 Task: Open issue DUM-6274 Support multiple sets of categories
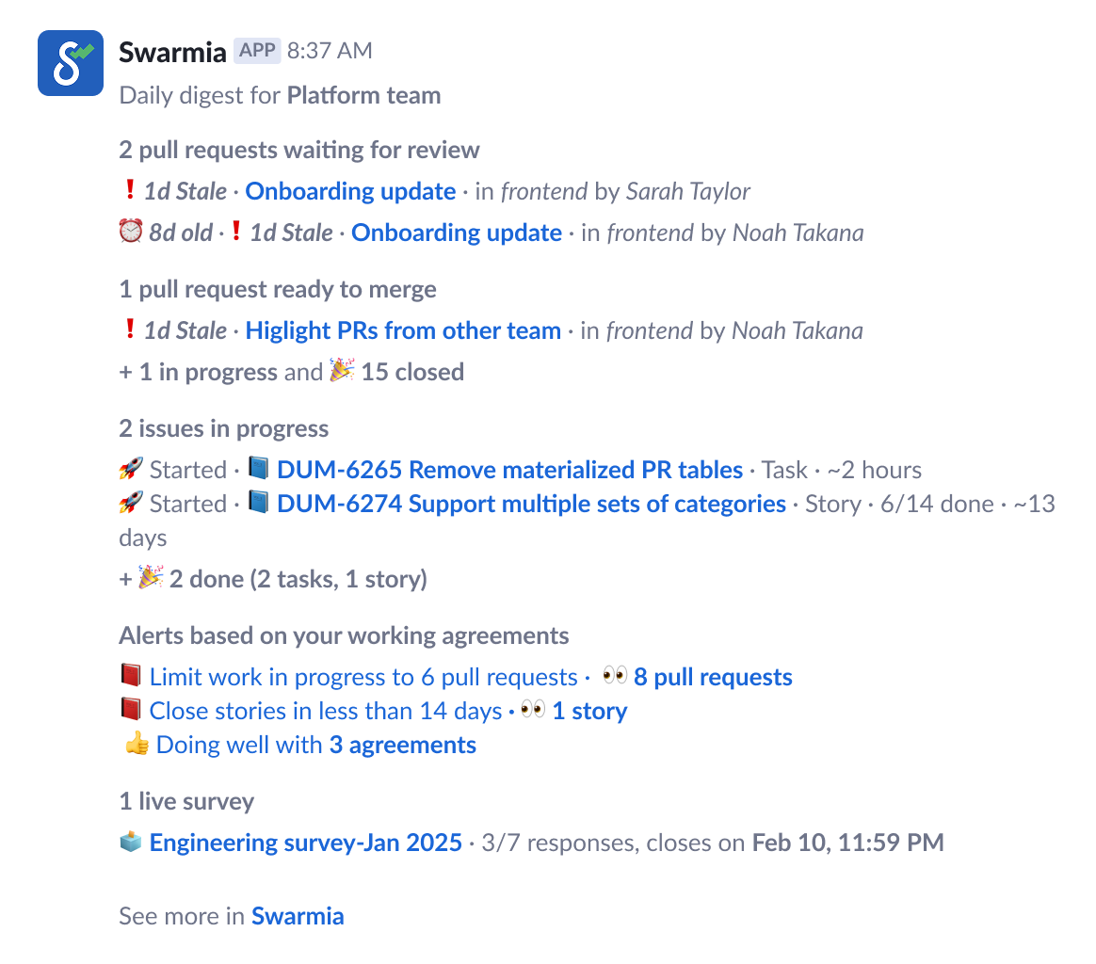[x=531, y=504]
